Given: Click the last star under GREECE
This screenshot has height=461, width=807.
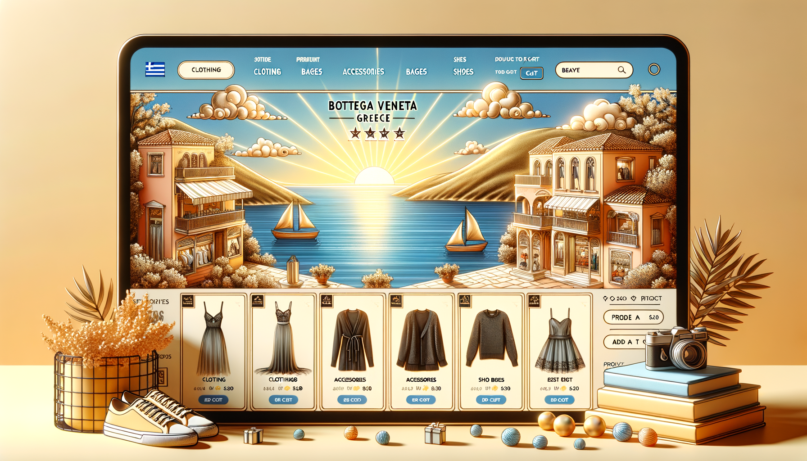Looking at the screenshot, I should [399, 133].
